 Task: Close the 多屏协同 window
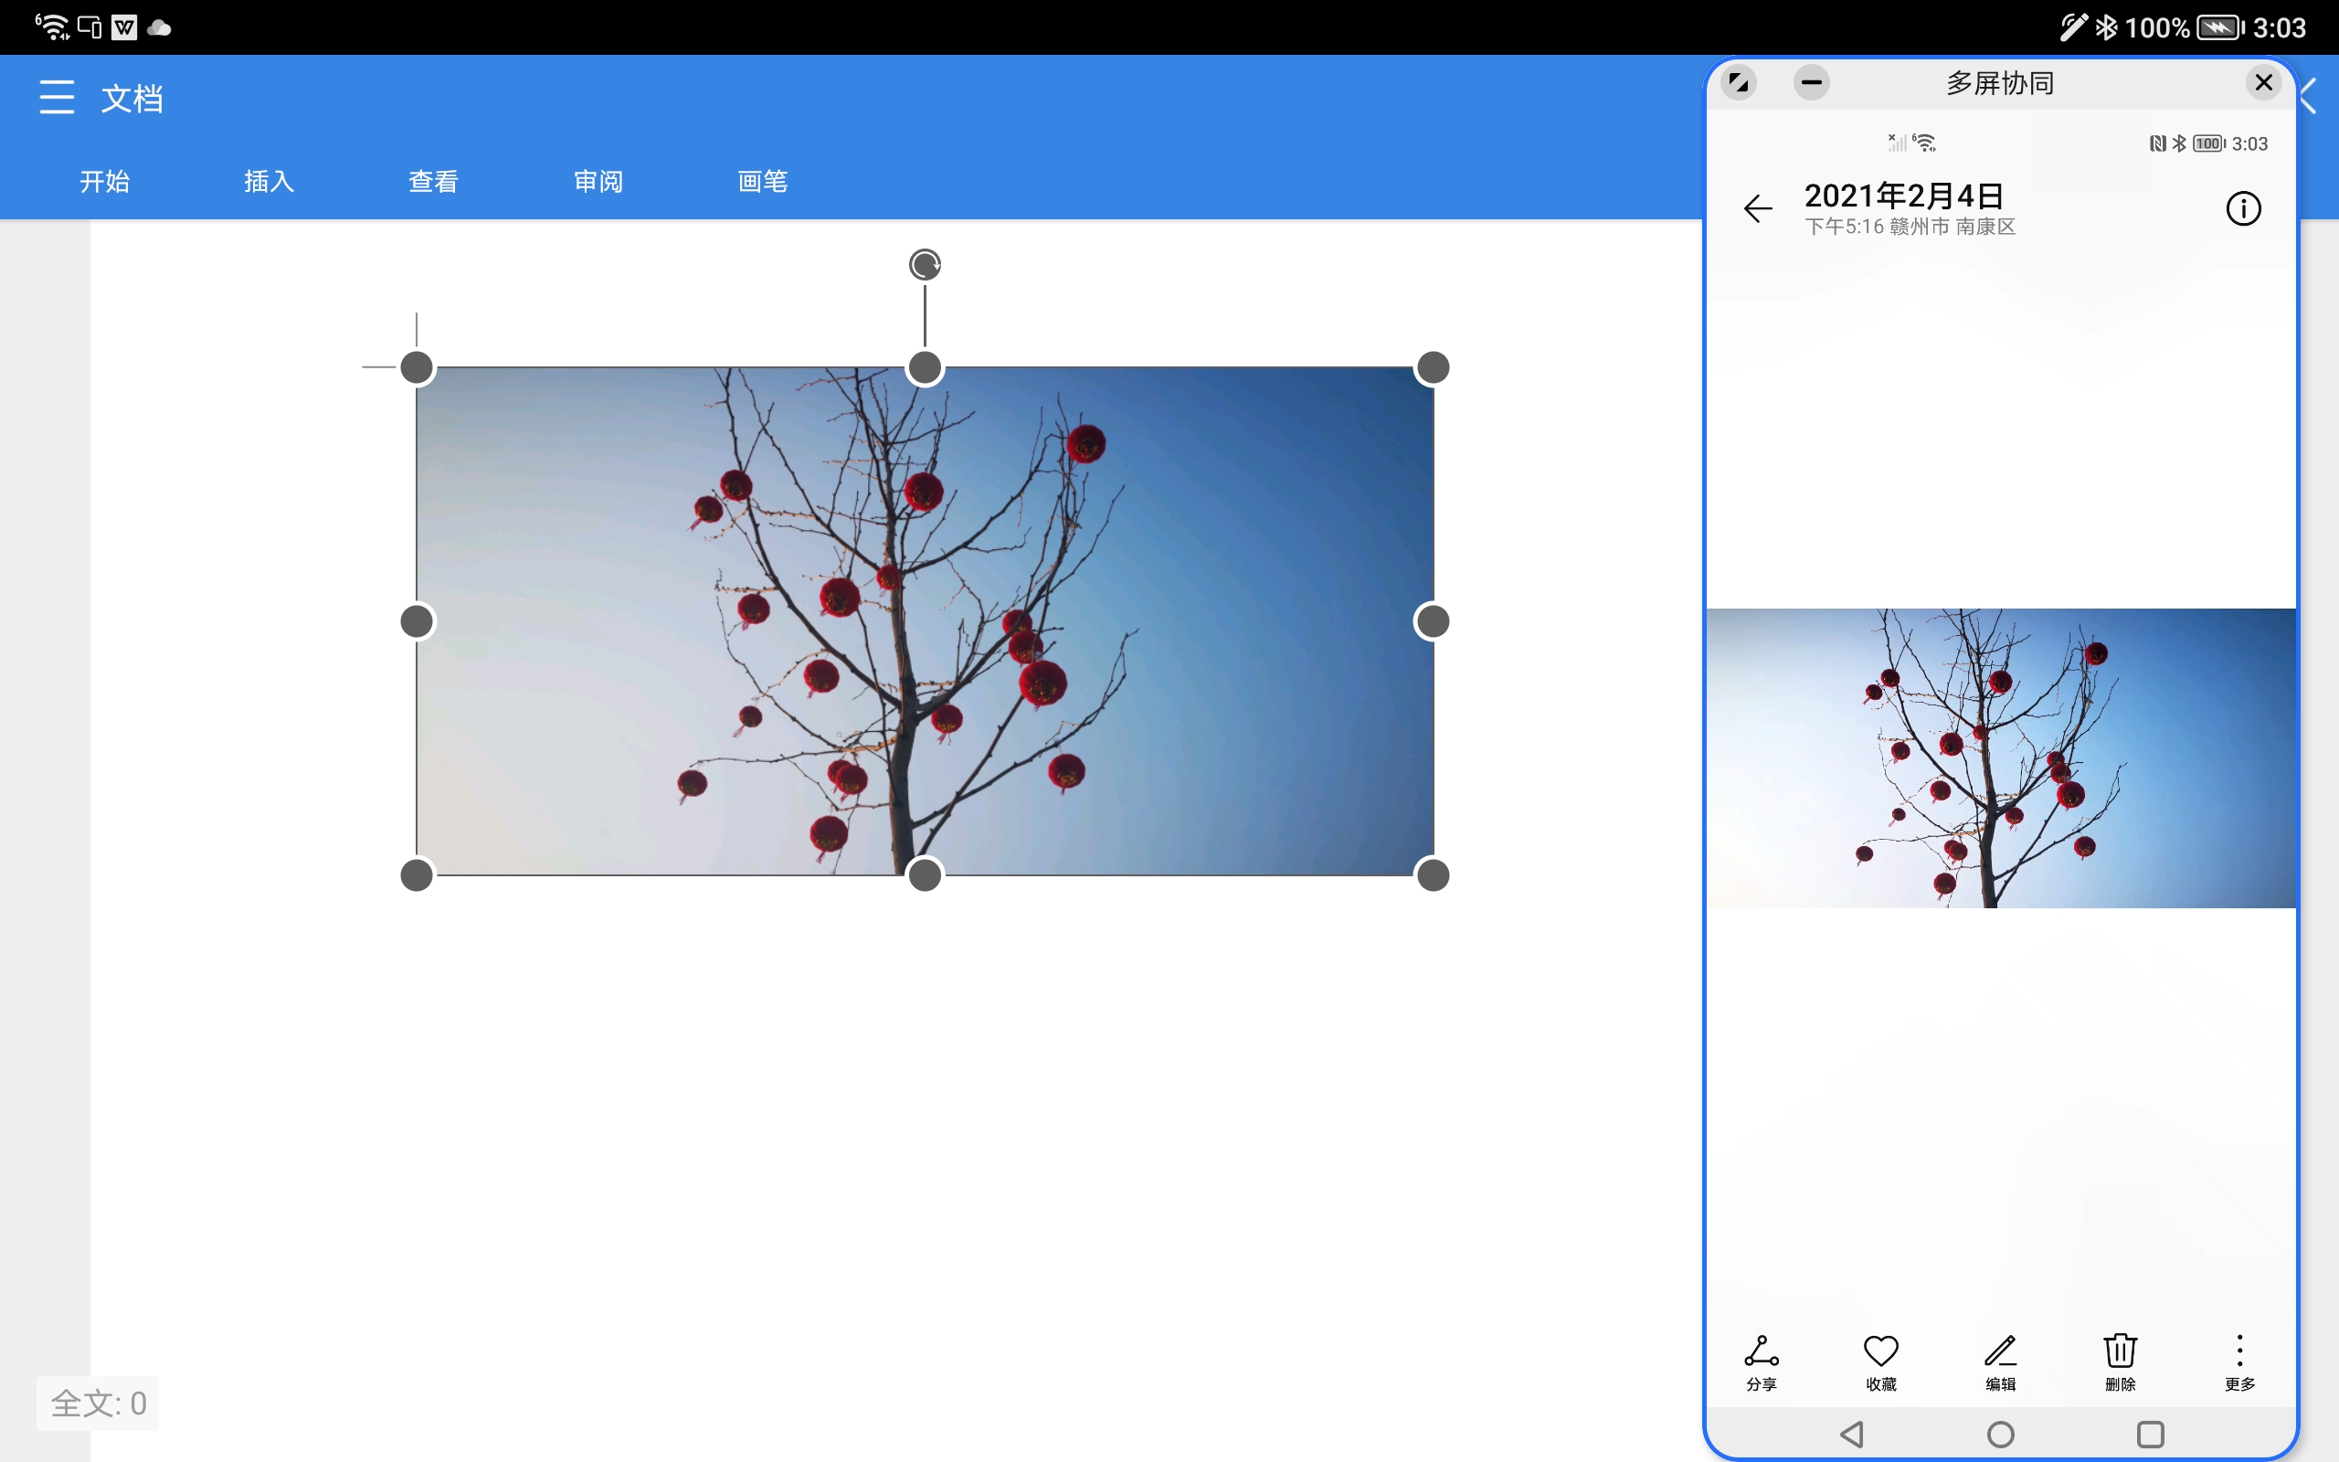click(x=2263, y=82)
